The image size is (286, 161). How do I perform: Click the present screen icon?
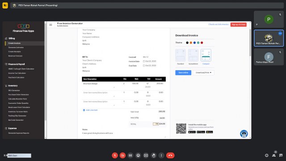click(146, 155)
